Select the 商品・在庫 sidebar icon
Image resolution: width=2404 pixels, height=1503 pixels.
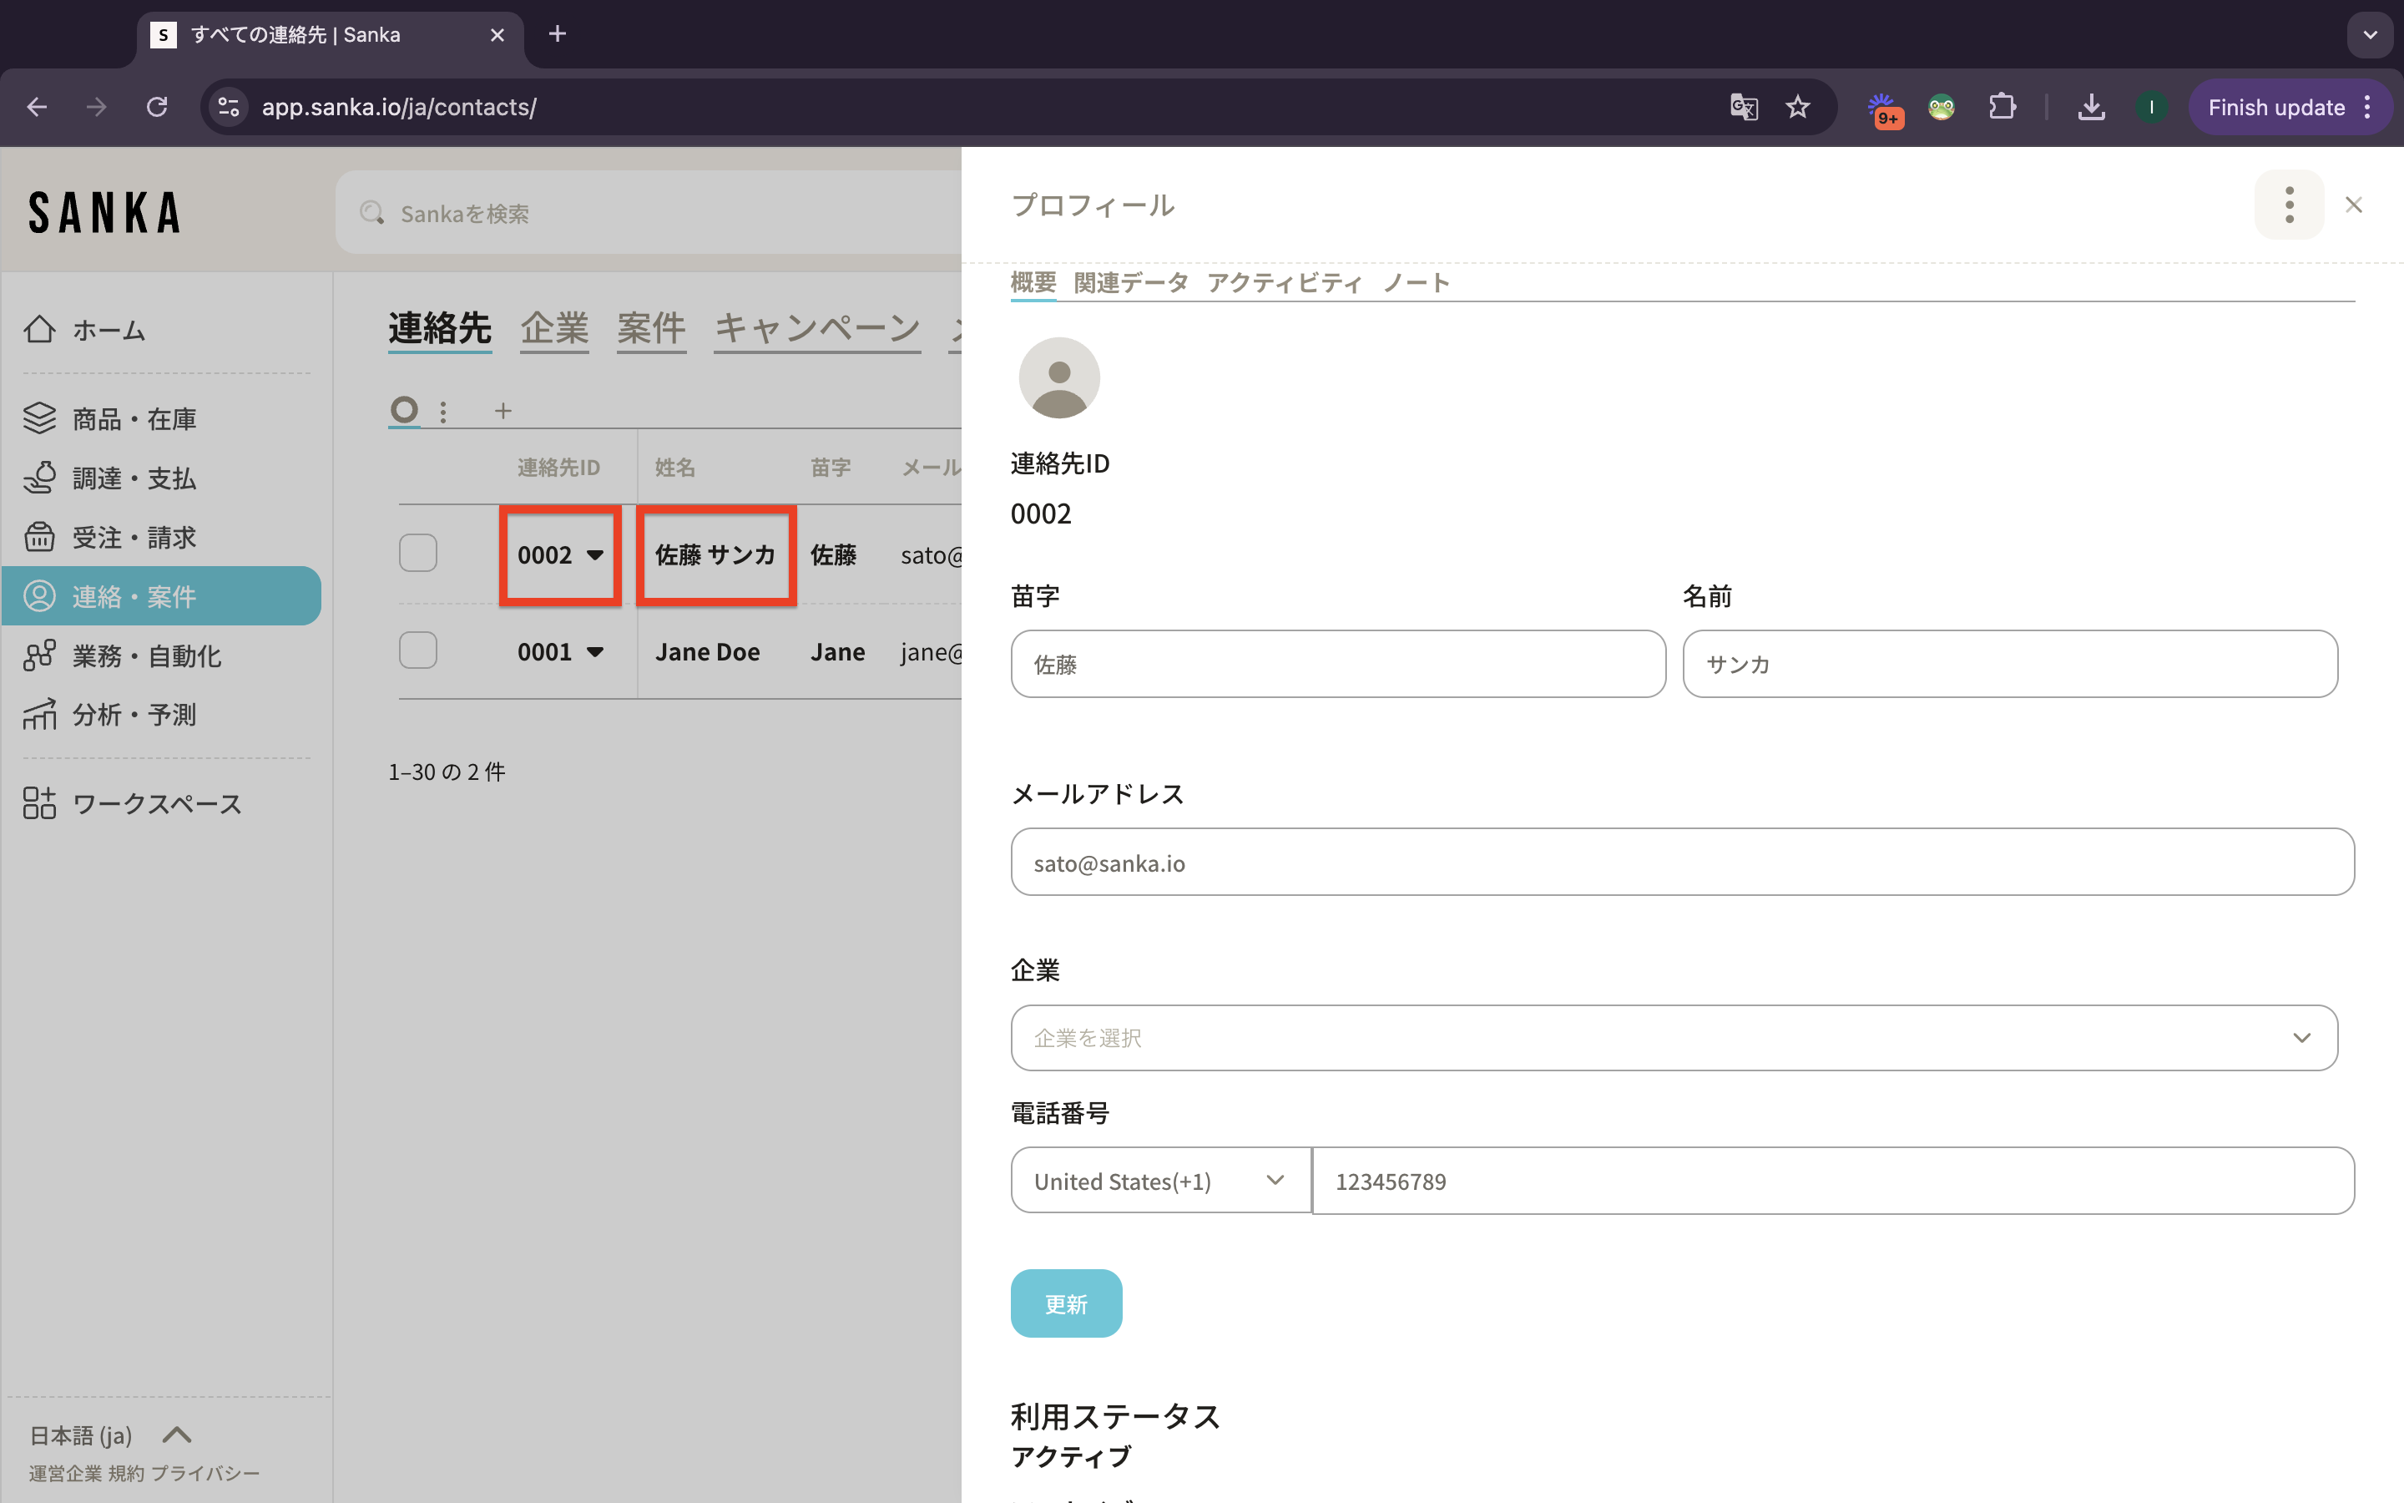(40, 418)
